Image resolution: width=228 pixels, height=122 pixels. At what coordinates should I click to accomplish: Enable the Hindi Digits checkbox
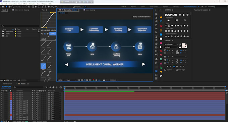point(177,70)
